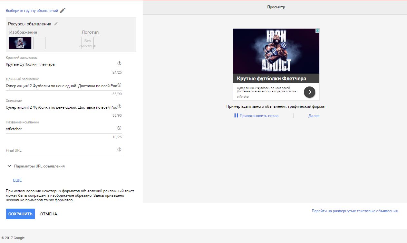This screenshot has width=407, height=243.
Task: Click the 'ЕЩЁ' link
Action: 17,180
